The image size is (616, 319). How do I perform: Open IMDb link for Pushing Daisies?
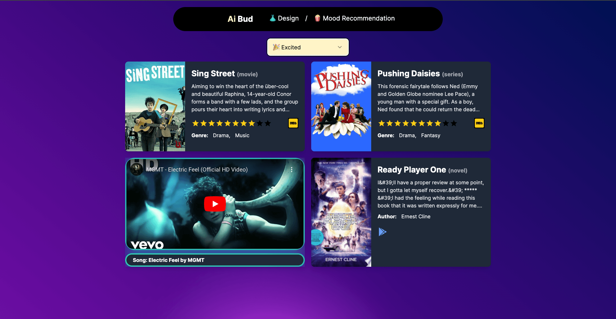[x=479, y=123]
